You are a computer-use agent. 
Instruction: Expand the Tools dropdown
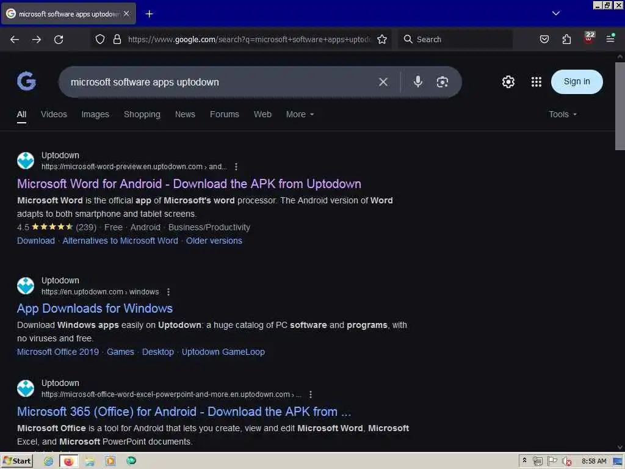(x=562, y=114)
